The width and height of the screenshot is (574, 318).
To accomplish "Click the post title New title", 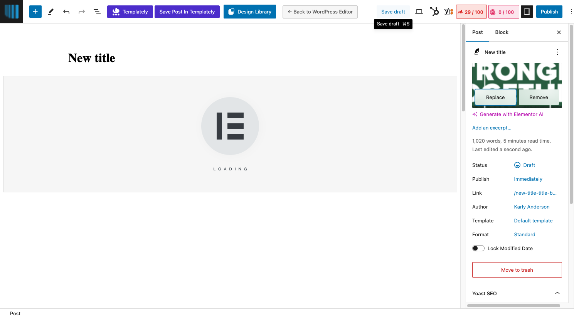I will tap(92, 58).
